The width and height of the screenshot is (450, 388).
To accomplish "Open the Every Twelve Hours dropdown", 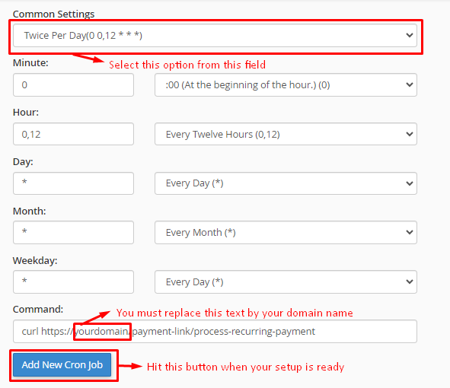I will coord(286,134).
